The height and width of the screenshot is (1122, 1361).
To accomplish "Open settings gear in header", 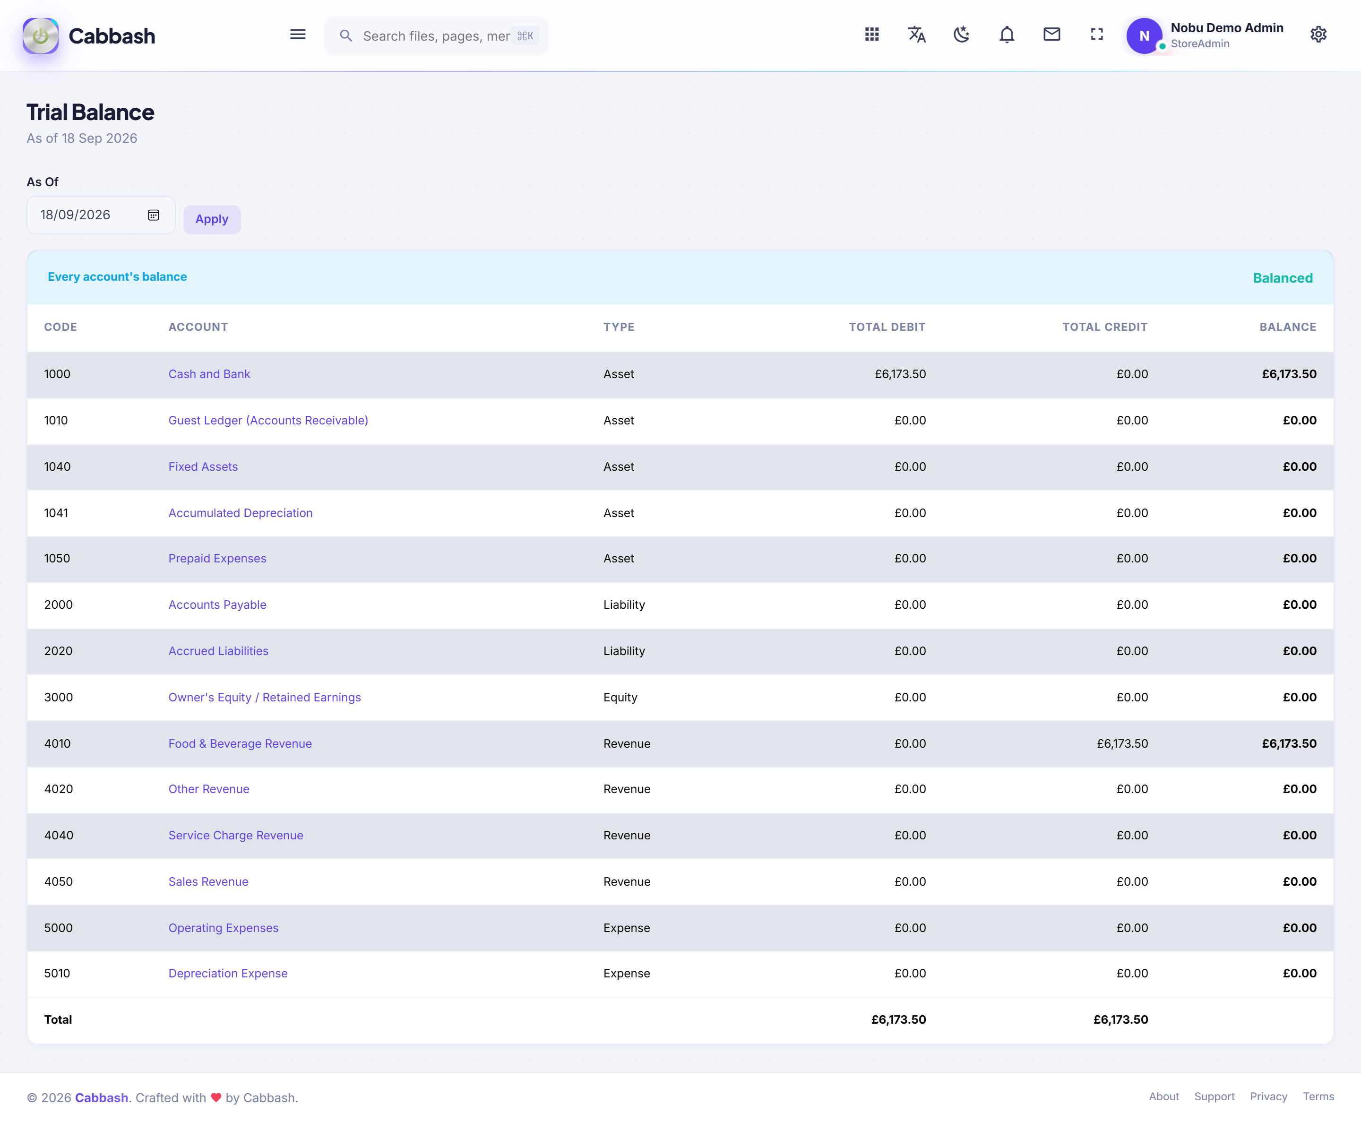I will [1318, 34].
